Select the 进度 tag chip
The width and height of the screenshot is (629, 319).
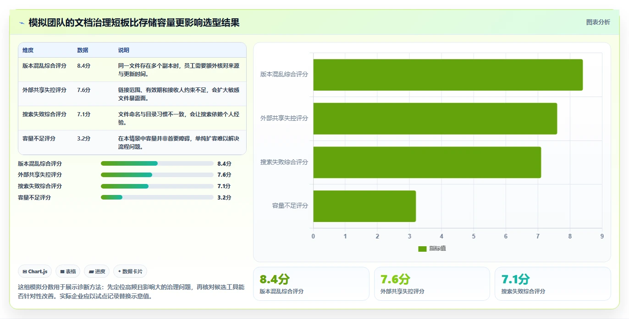tap(97, 271)
